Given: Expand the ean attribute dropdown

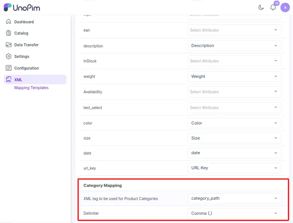Looking at the screenshot, I should pos(234,30).
